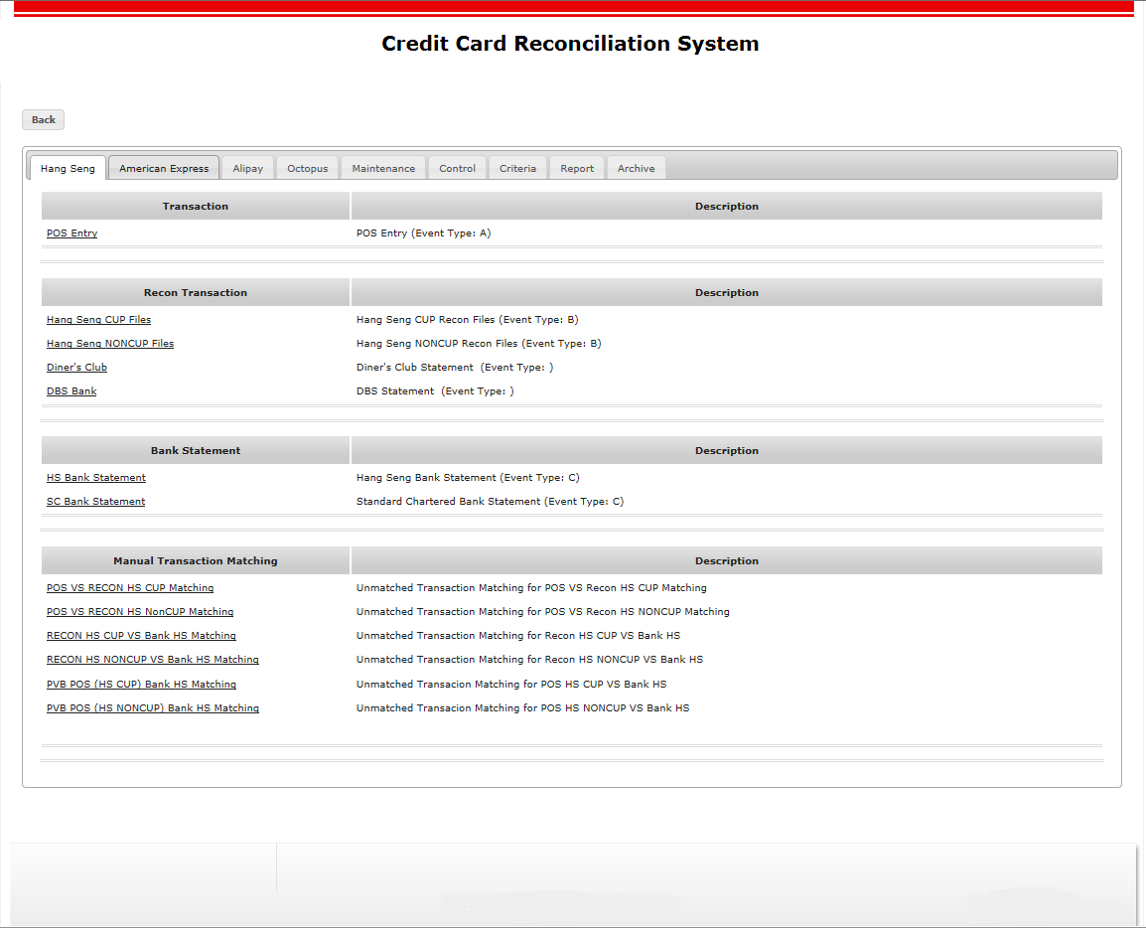The width and height of the screenshot is (1146, 930).
Task: Go to the Maintenance tab
Action: click(x=383, y=168)
